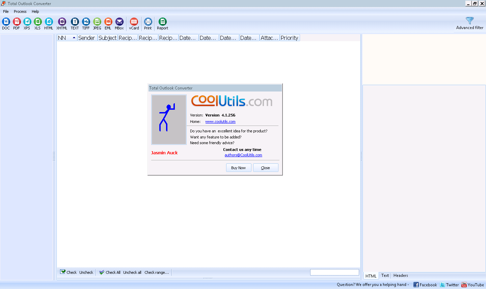Select the DOC conversion format icon

[x=6, y=23]
